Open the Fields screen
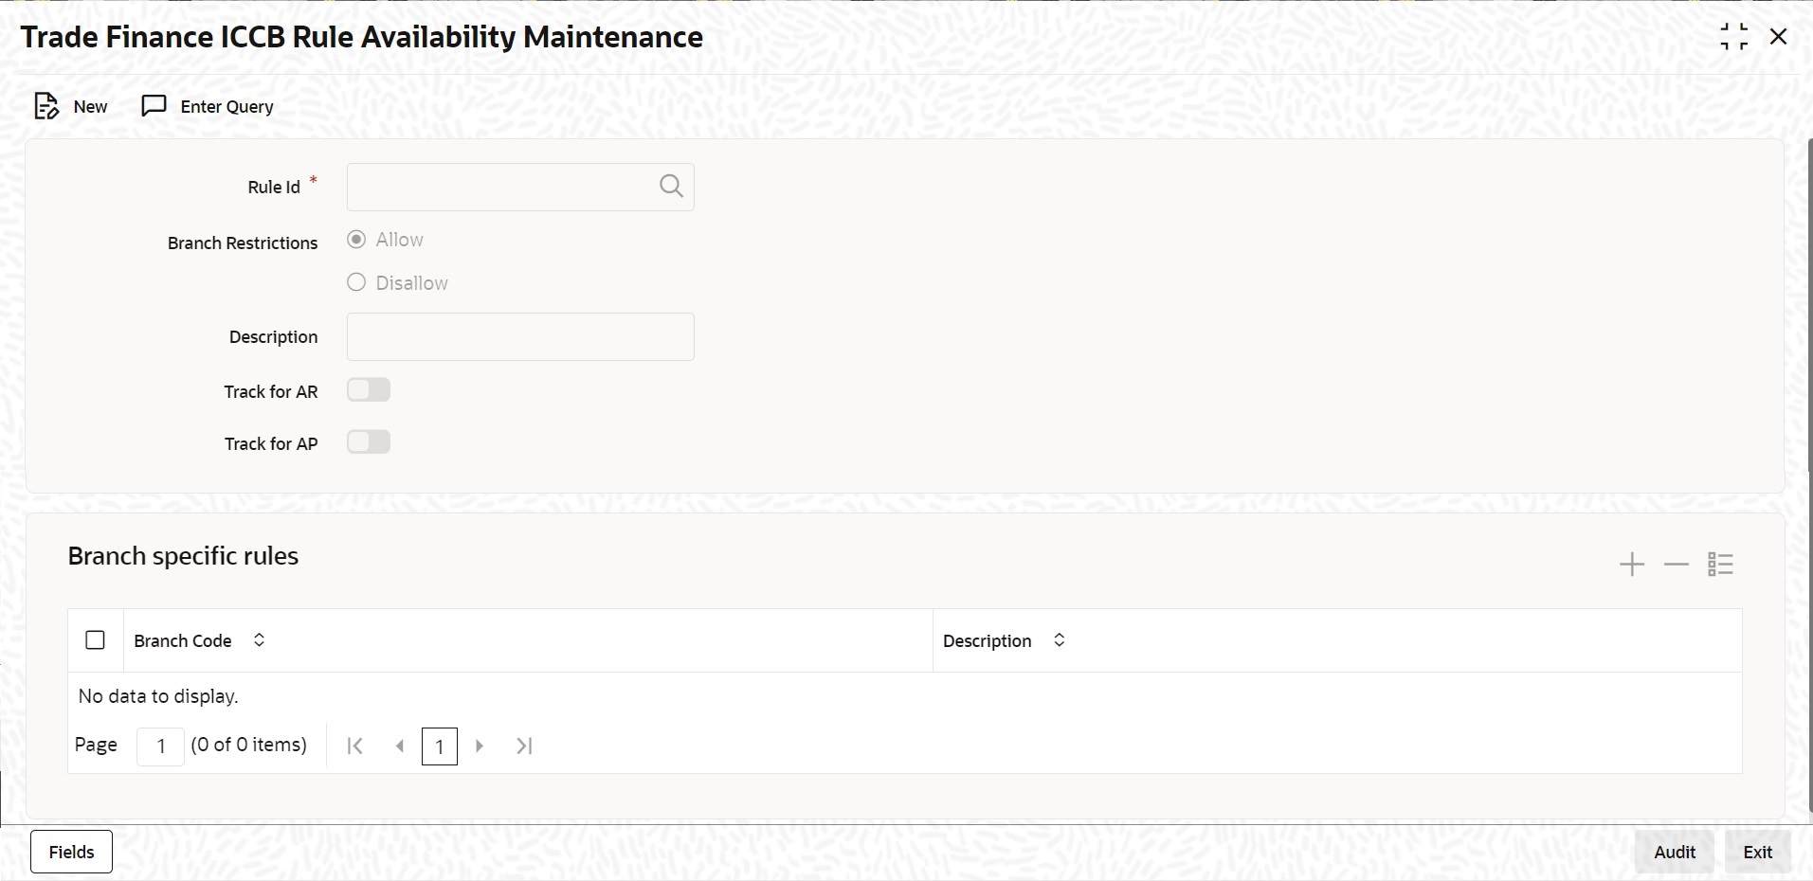1813x881 pixels. click(71, 851)
